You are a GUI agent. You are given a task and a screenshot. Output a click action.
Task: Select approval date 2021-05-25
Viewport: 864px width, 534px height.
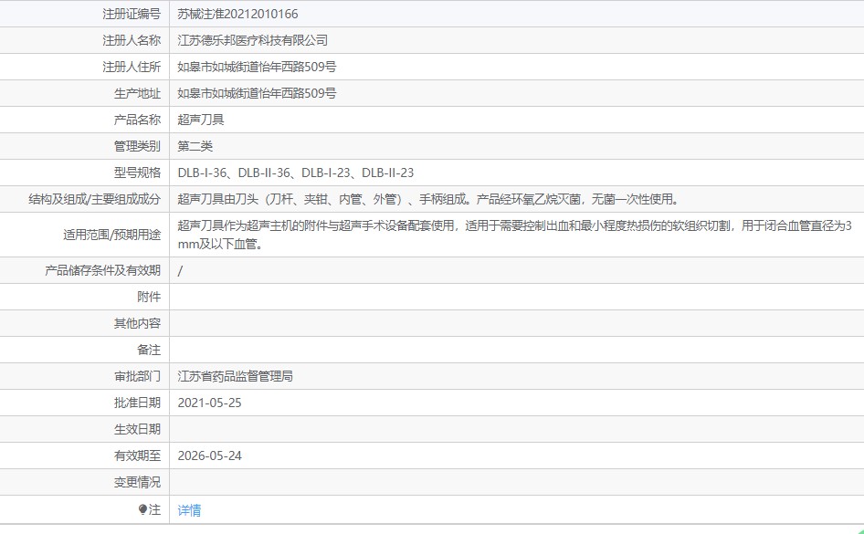coord(209,403)
